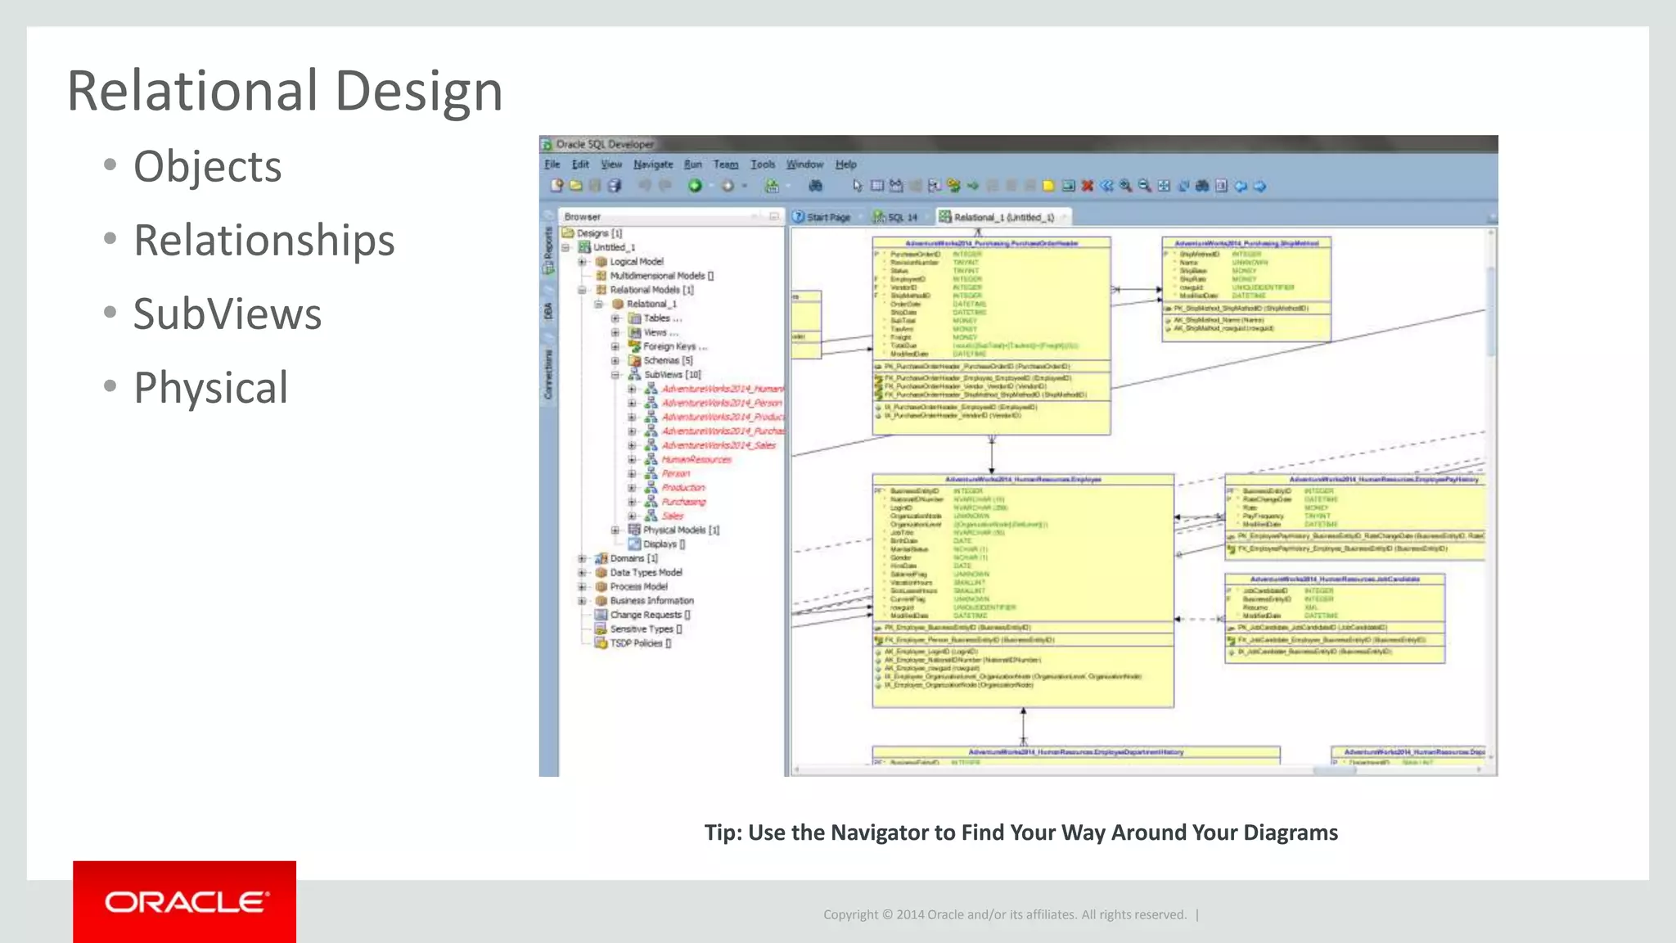The width and height of the screenshot is (1676, 943).
Task: Select the Displays [] node
Action: [x=664, y=544]
